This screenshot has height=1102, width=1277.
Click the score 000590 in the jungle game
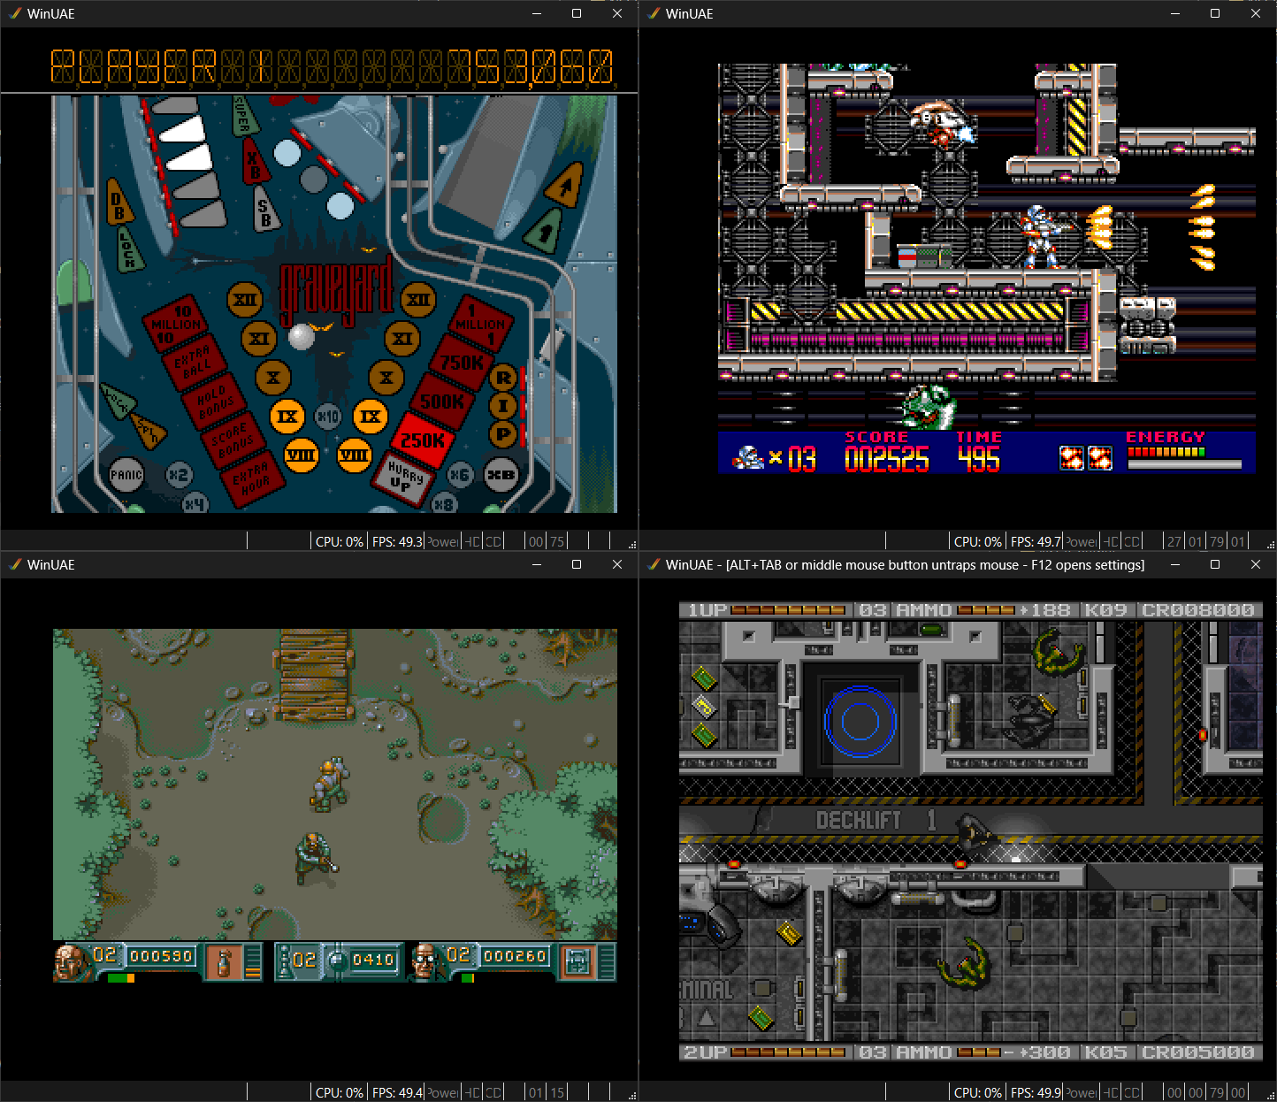161,956
